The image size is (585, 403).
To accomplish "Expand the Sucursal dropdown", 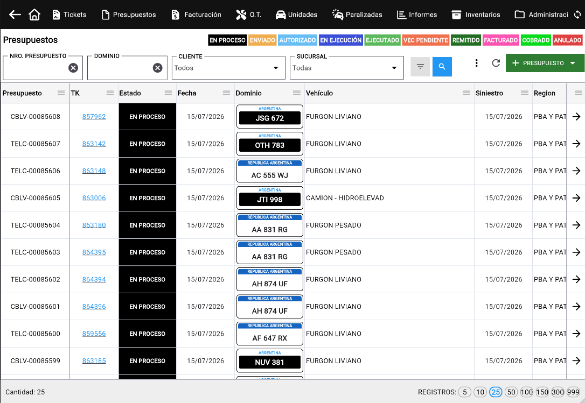I will (x=346, y=68).
